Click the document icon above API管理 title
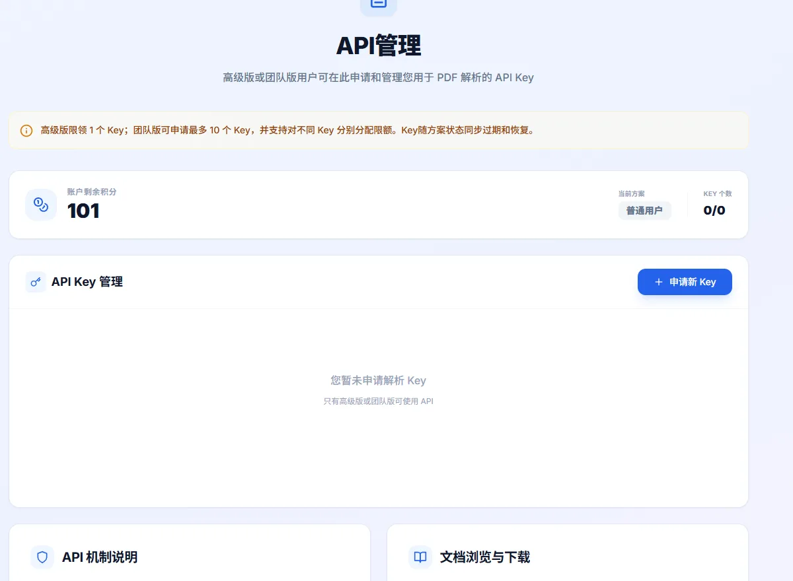This screenshot has height=581, width=793. tap(378, 4)
